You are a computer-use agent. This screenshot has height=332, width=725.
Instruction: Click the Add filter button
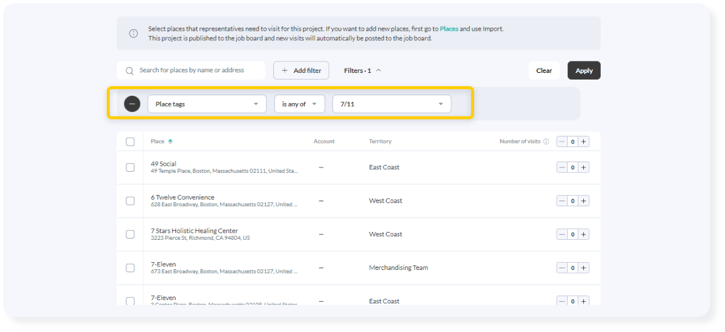(x=302, y=70)
